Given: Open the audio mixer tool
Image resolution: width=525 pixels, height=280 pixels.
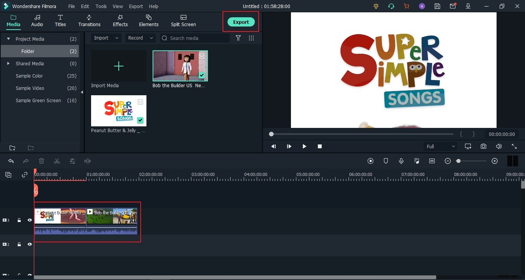Looking at the screenshot, I should (417, 161).
